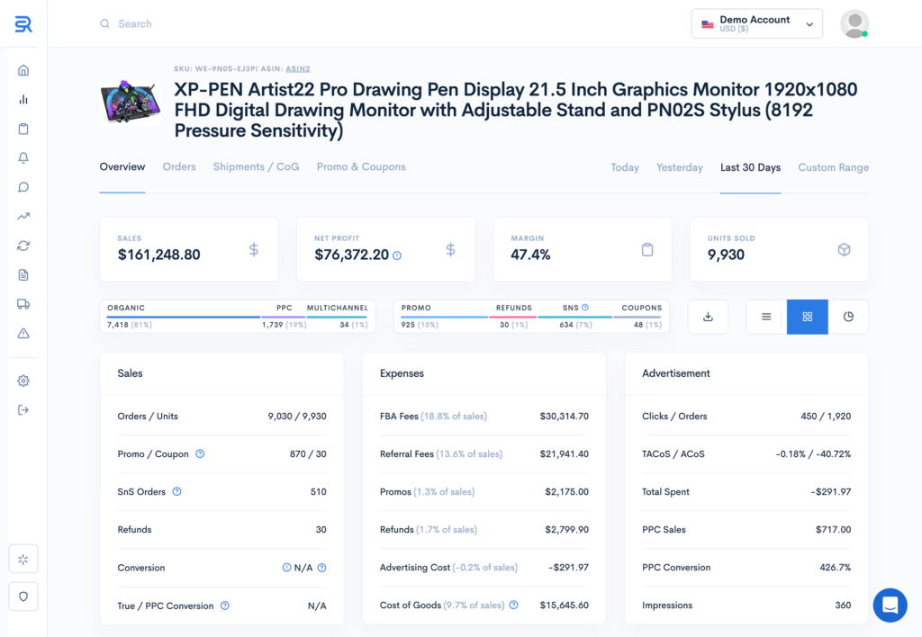Click the product thumbnail image
Viewport: 922px width, 637px height.
click(131, 103)
